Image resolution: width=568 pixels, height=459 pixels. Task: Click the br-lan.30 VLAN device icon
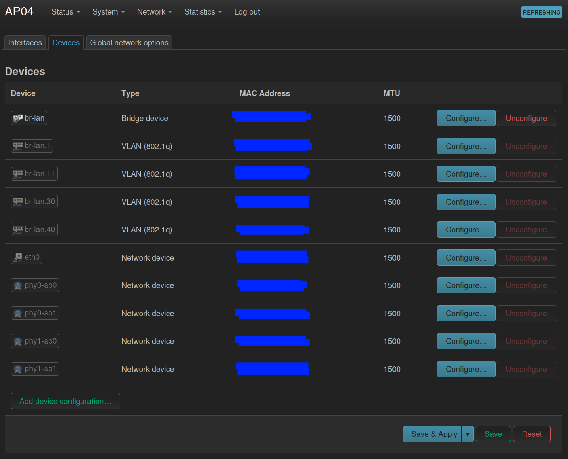[x=18, y=202]
